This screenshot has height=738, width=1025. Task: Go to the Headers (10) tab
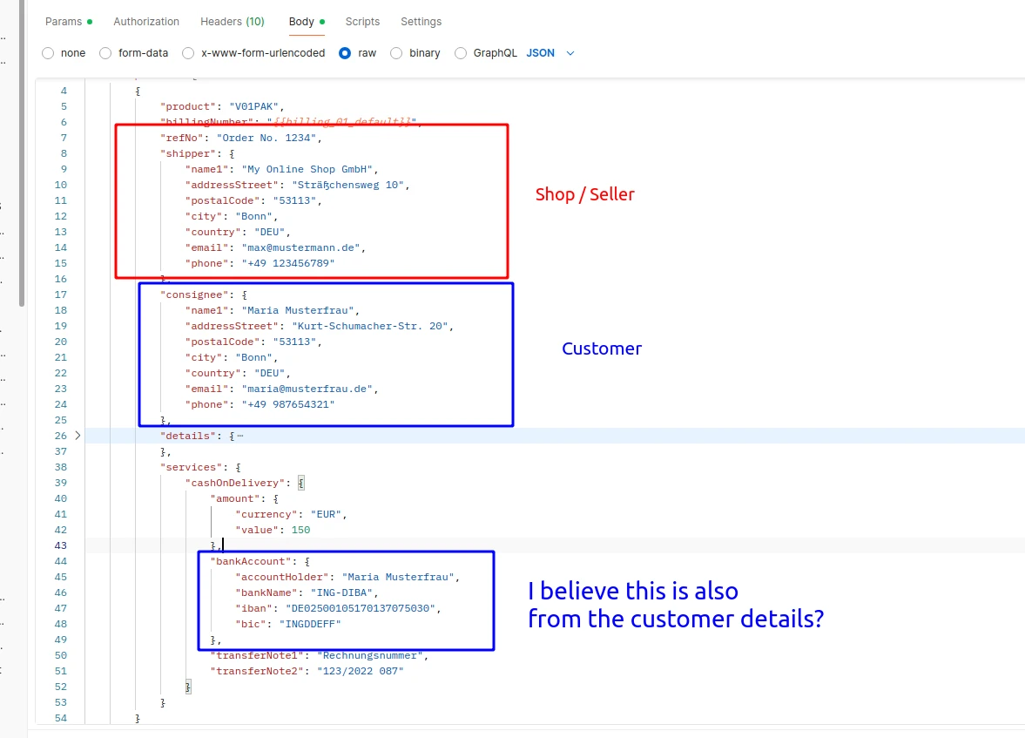point(232,21)
